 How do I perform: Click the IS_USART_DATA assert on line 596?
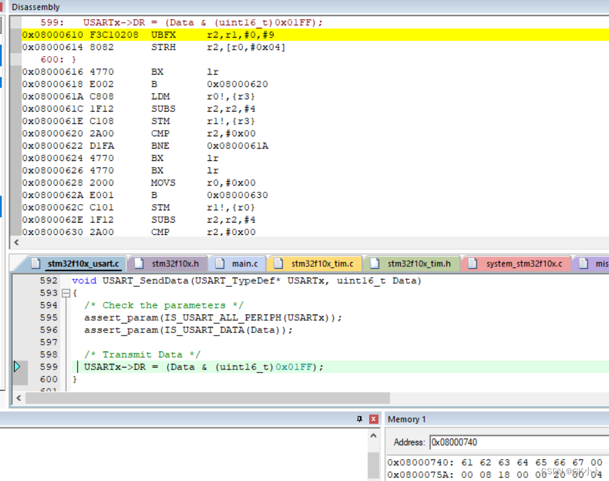[x=189, y=330]
